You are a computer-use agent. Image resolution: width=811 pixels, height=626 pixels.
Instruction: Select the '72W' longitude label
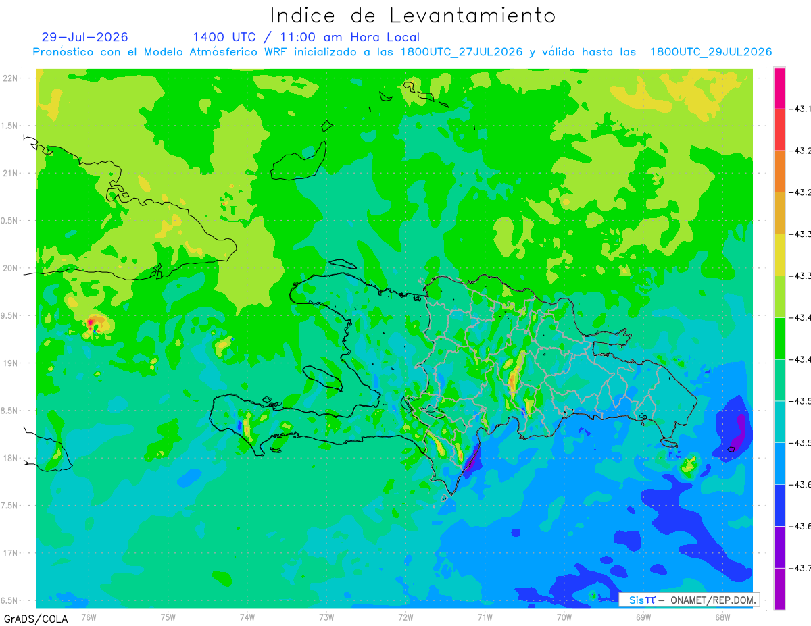405,617
